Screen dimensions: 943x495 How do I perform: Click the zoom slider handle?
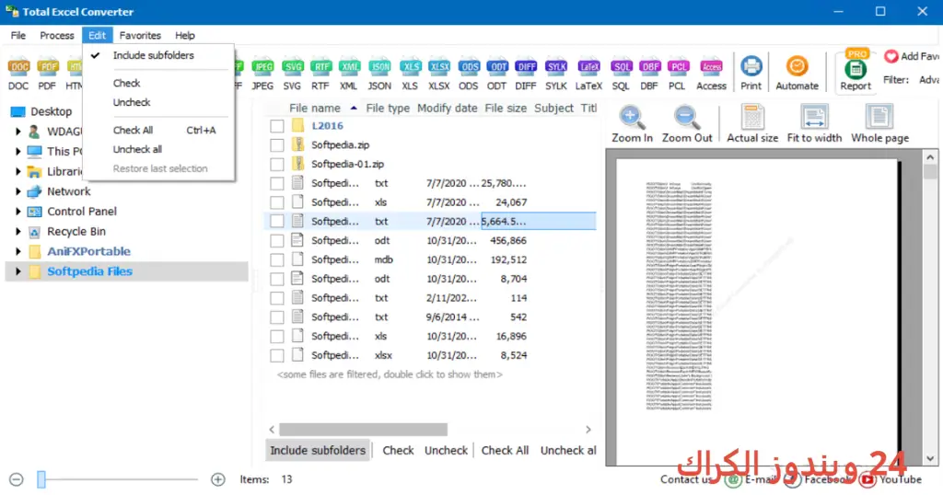[41, 479]
